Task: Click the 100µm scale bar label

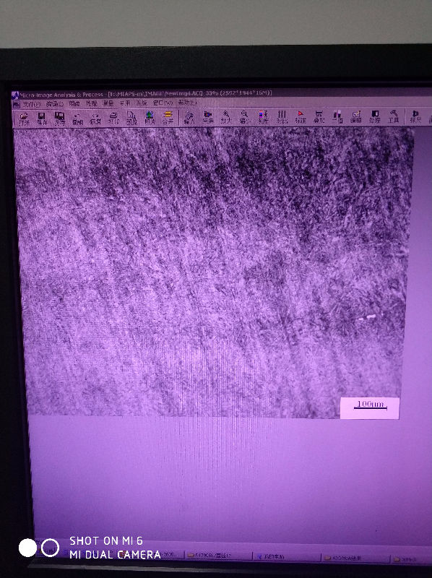Action: (370, 404)
